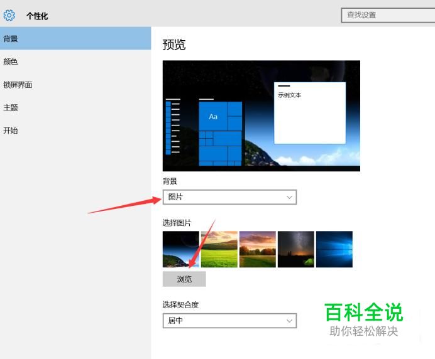Click the 示例文本 sample text in preview
Screen dimensions: 435x359
coord(289,95)
